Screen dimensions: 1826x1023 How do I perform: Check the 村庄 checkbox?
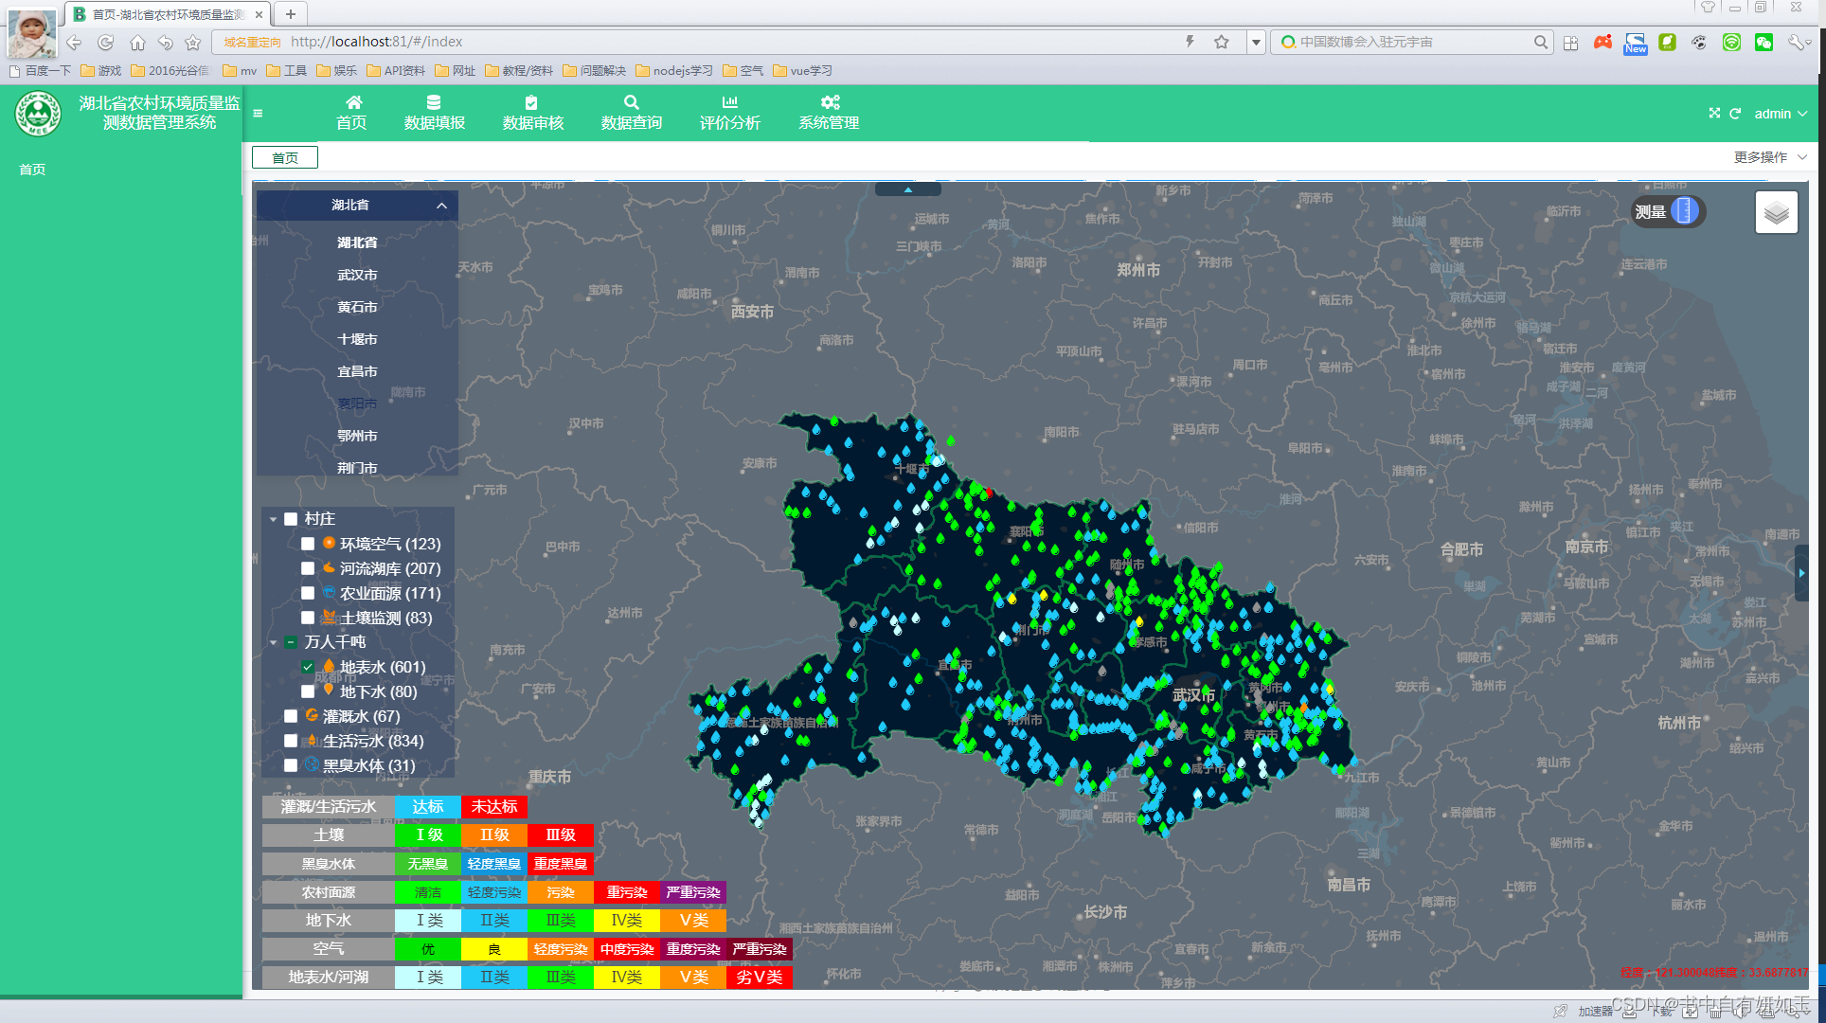291,519
